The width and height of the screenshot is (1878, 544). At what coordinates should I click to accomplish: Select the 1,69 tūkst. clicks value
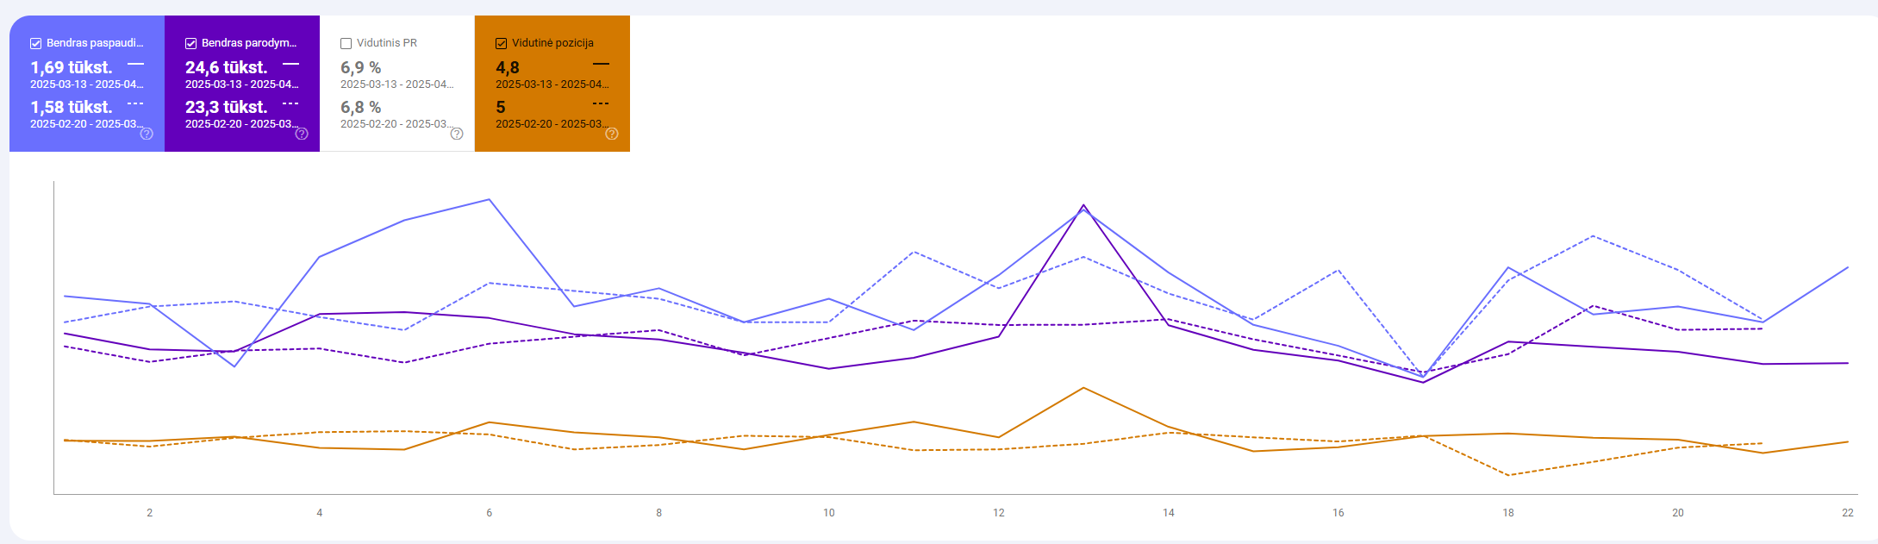coord(72,67)
